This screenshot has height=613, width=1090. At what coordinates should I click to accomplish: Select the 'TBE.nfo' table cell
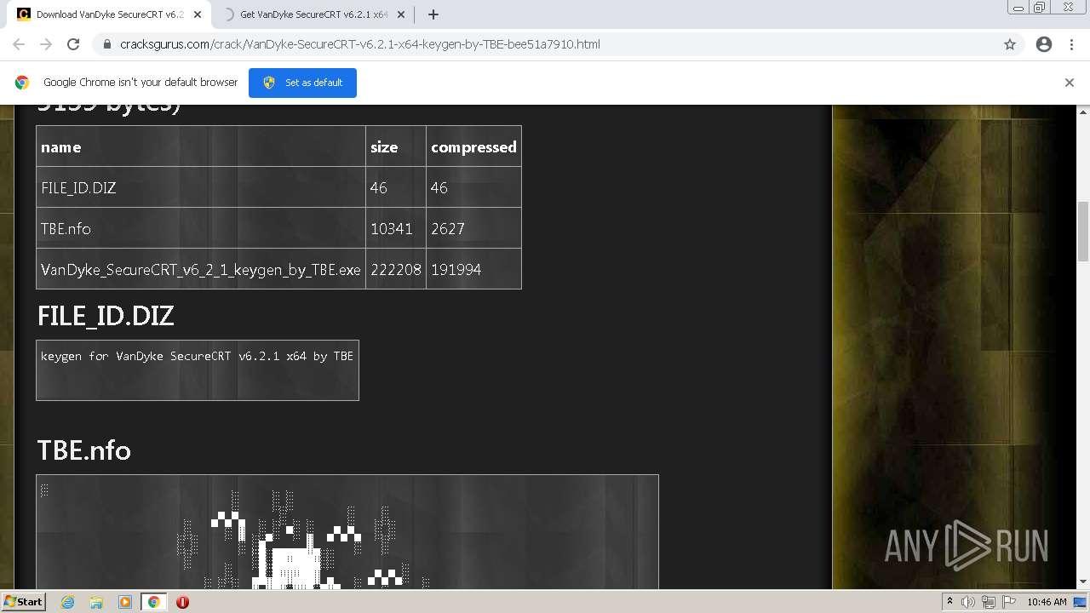tap(201, 228)
